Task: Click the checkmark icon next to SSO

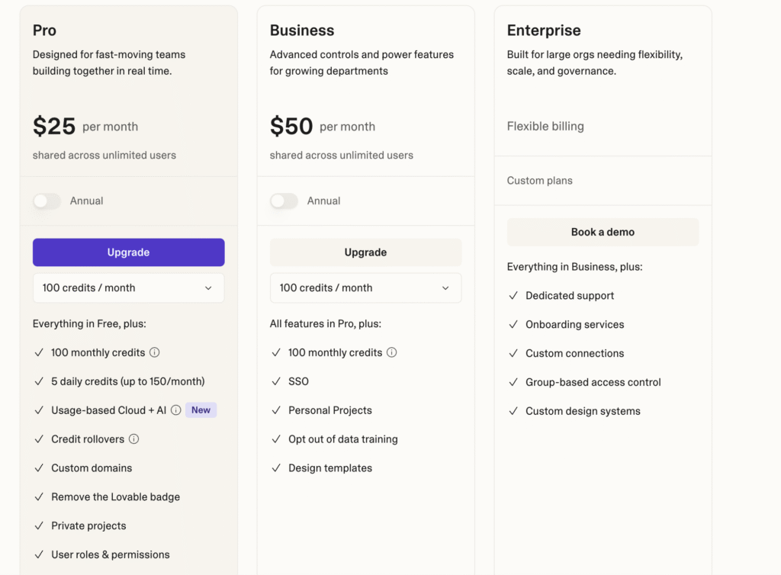Action: point(276,381)
